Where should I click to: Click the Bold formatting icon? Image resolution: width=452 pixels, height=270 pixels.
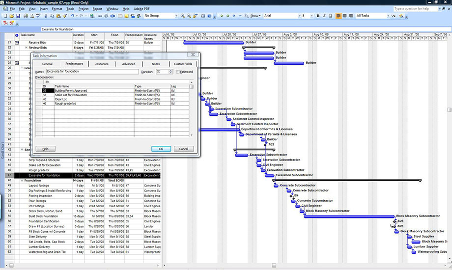pos(318,16)
